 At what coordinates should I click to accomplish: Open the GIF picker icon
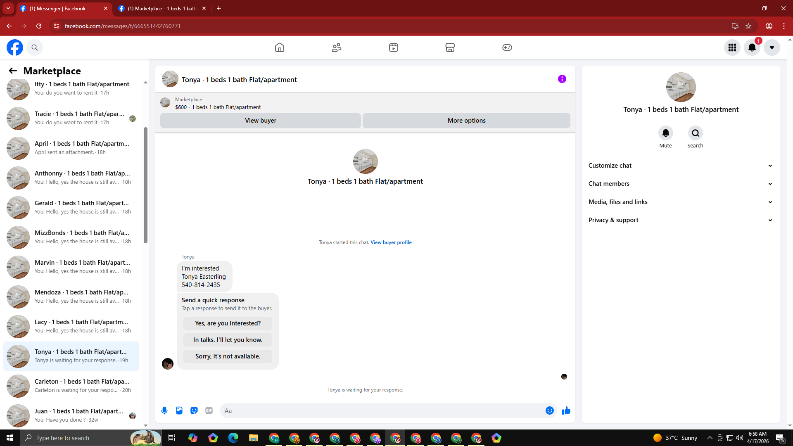coord(209,410)
